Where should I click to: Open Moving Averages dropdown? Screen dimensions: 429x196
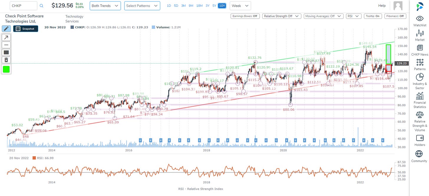pyautogui.click(x=324, y=16)
